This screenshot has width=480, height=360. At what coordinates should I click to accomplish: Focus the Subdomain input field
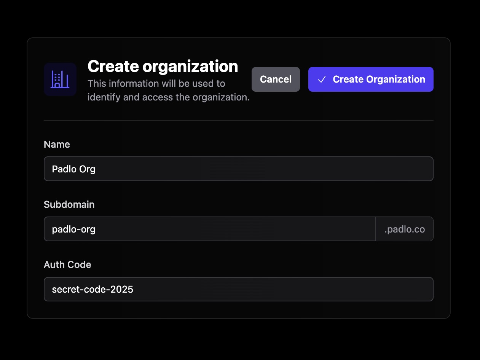(210, 229)
